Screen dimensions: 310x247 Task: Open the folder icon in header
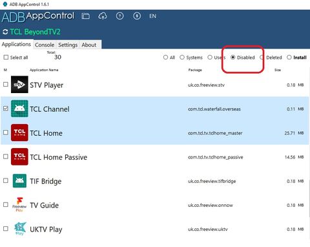tap(85, 16)
